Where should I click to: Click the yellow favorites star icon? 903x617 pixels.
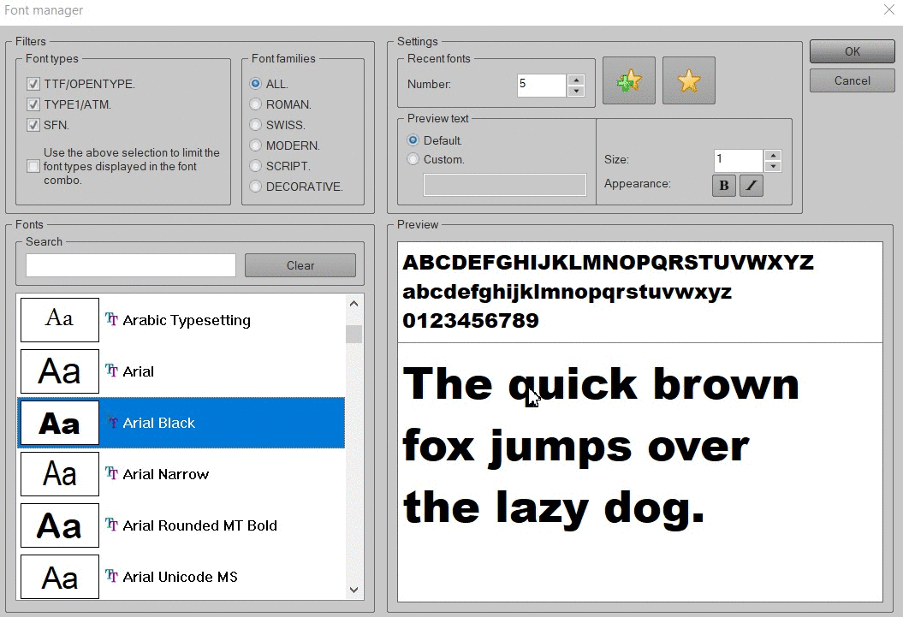[x=689, y=80]
